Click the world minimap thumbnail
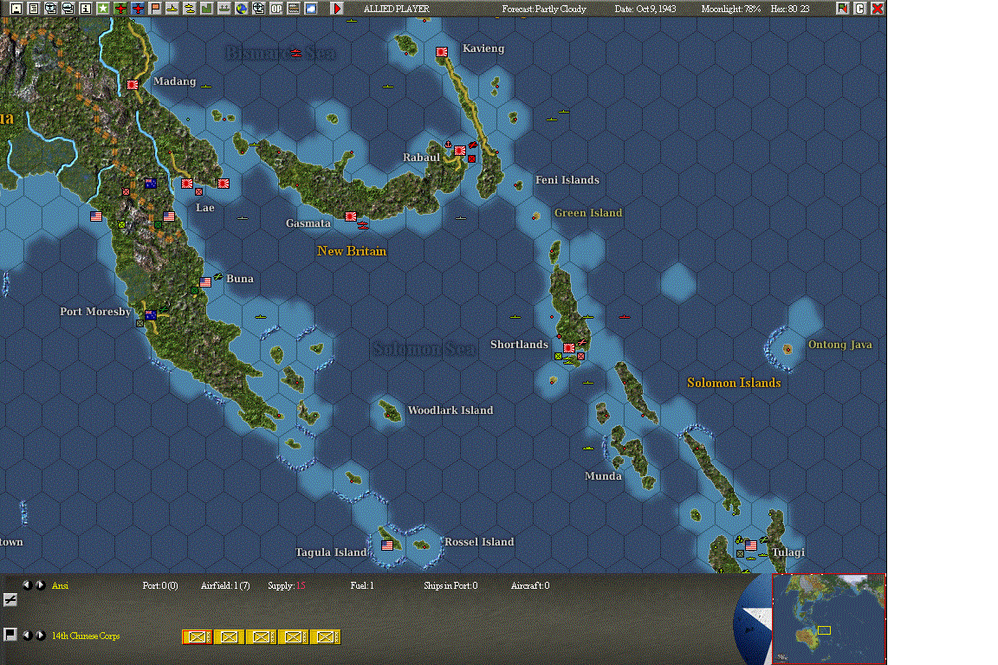 tap(829, 618)
